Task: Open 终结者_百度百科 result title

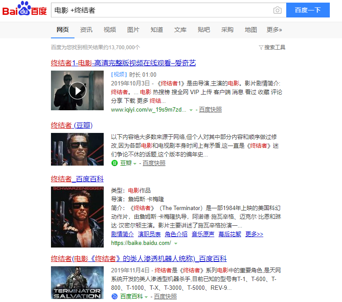Action: pyautogui.click(x=77, y=179)
